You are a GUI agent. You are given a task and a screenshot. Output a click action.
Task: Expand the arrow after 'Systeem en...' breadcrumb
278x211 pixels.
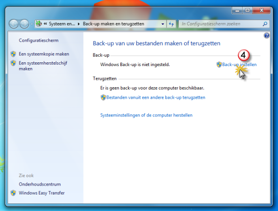point(79,24)
